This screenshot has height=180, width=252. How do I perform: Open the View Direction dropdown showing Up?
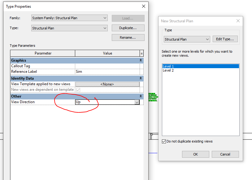tap(137, 102)
